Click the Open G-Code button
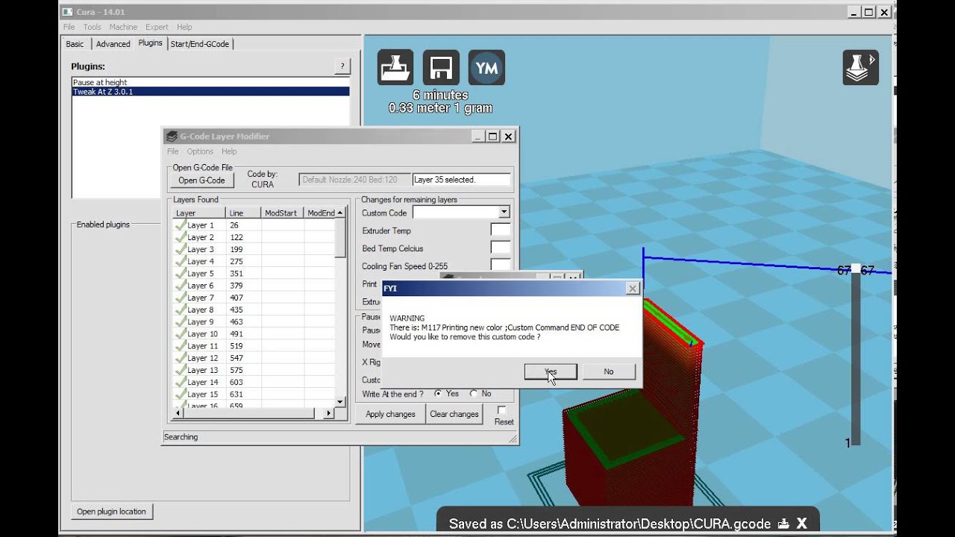The width and height of the screenshot is (955, 537). [x=201, y=180]
